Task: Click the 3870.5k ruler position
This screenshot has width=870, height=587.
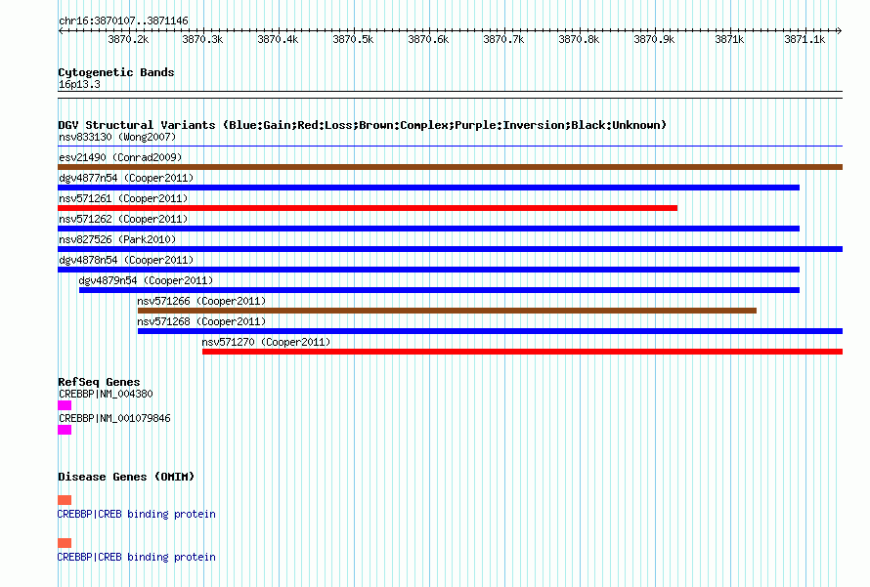Action: (x=353, y=39)
